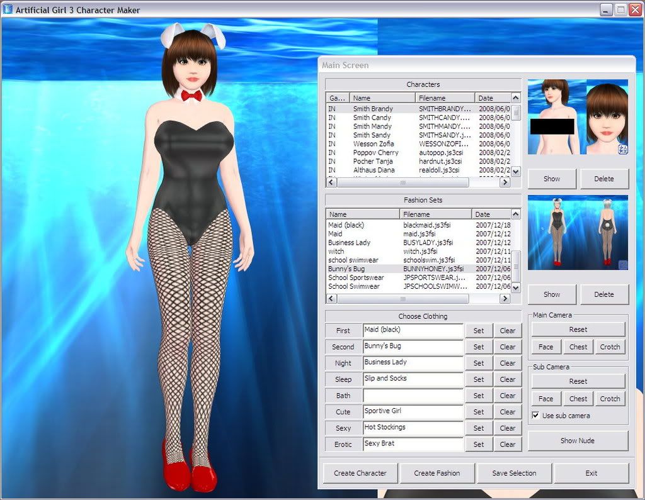Click the Sleep slot label button
Viewport: 645px width, 500px height.
(x=343, y=379)
